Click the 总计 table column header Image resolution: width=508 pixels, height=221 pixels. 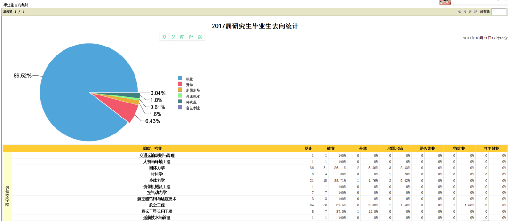coord(308,149)
